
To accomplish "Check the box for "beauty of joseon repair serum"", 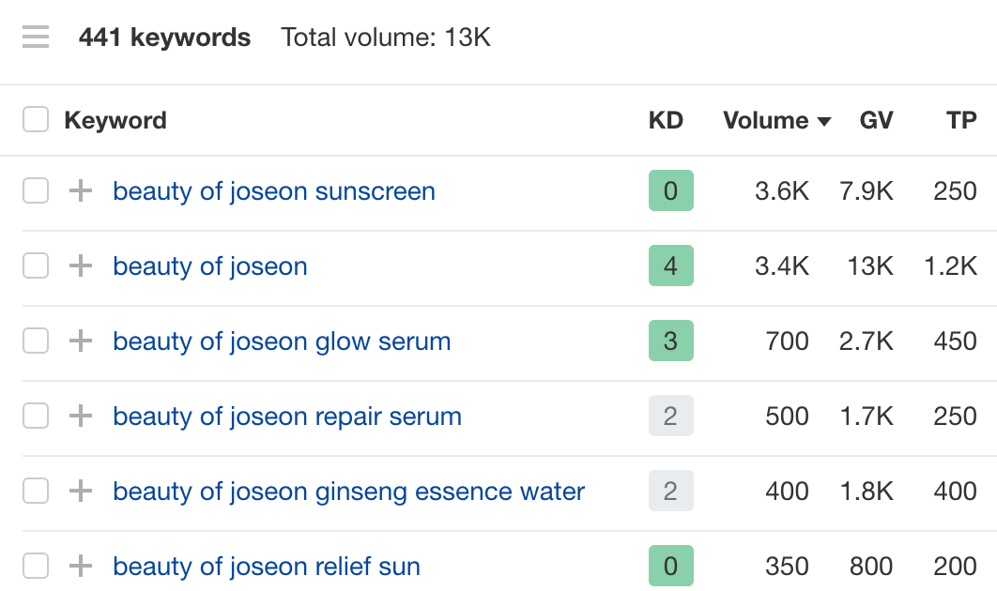I will click(x=35, y=416).
